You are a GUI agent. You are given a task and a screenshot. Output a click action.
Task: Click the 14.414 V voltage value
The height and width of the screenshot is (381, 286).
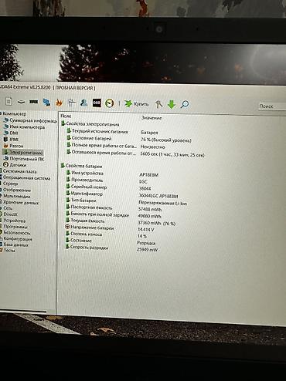point(145,229)
